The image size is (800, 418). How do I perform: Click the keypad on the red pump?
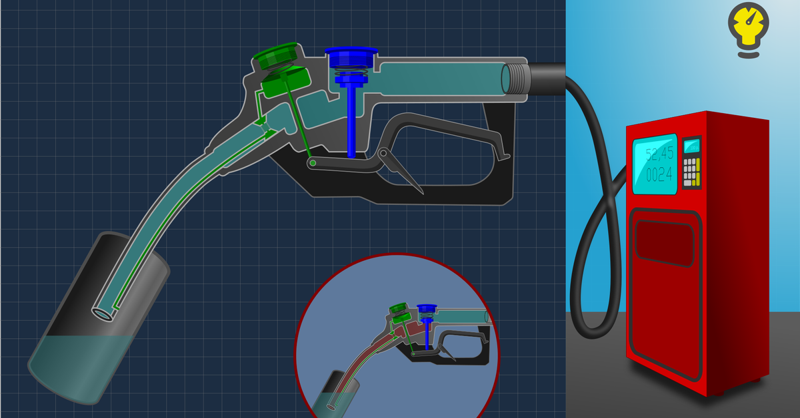coord(693,162)
